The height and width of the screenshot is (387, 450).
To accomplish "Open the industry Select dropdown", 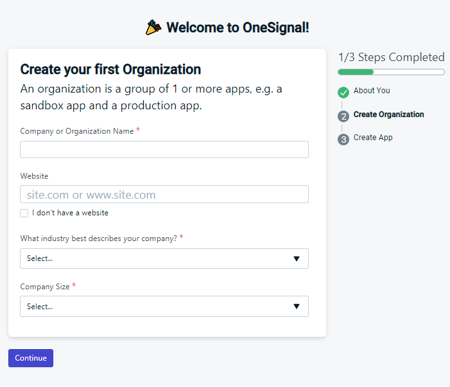I will click(x=164, y=258).
